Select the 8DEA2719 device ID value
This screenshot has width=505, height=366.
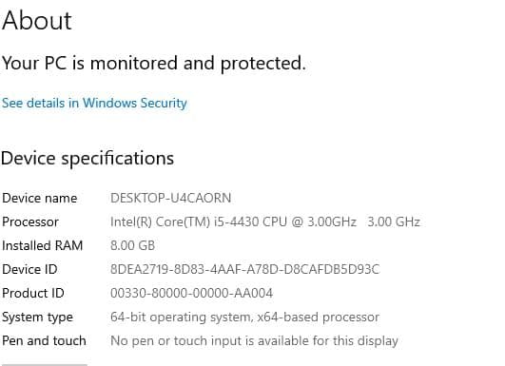245,269
